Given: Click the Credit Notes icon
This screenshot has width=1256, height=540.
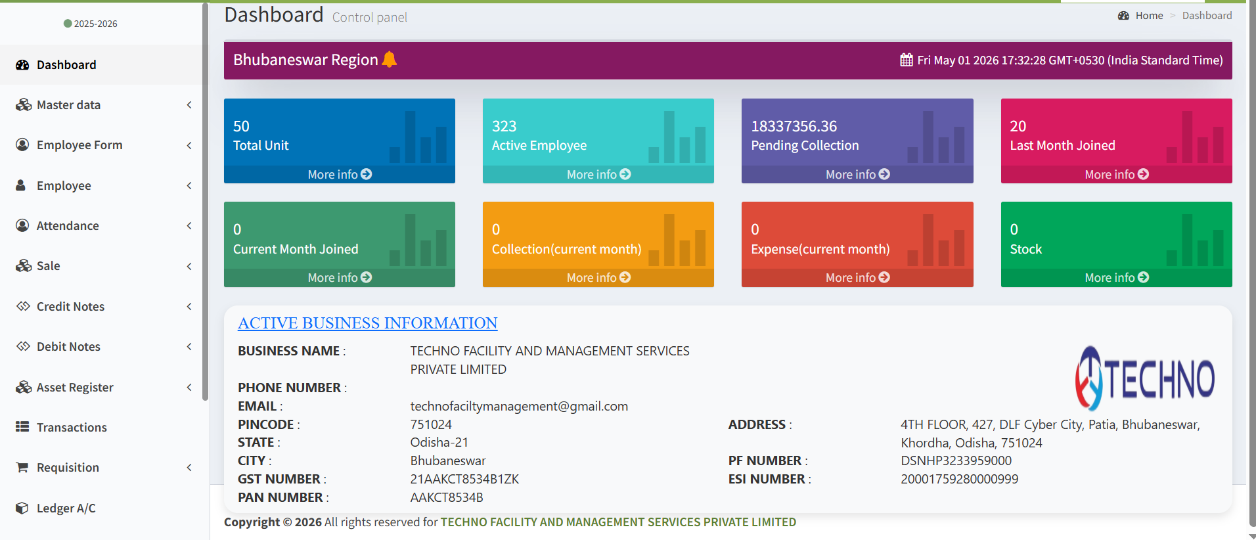Looking at the screenshot, I should point(24,306).
